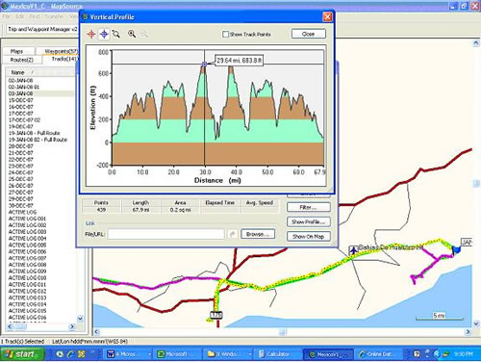Enable the Show Track Points checkbox
Image resolution: width=481 pixels, height=362 pixels.
coord(225,34)
